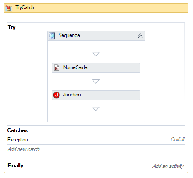193x178 pixels.
Task: Click the drop triangle between NomeSaida and Junction
Action: click(x=96, y=82)
